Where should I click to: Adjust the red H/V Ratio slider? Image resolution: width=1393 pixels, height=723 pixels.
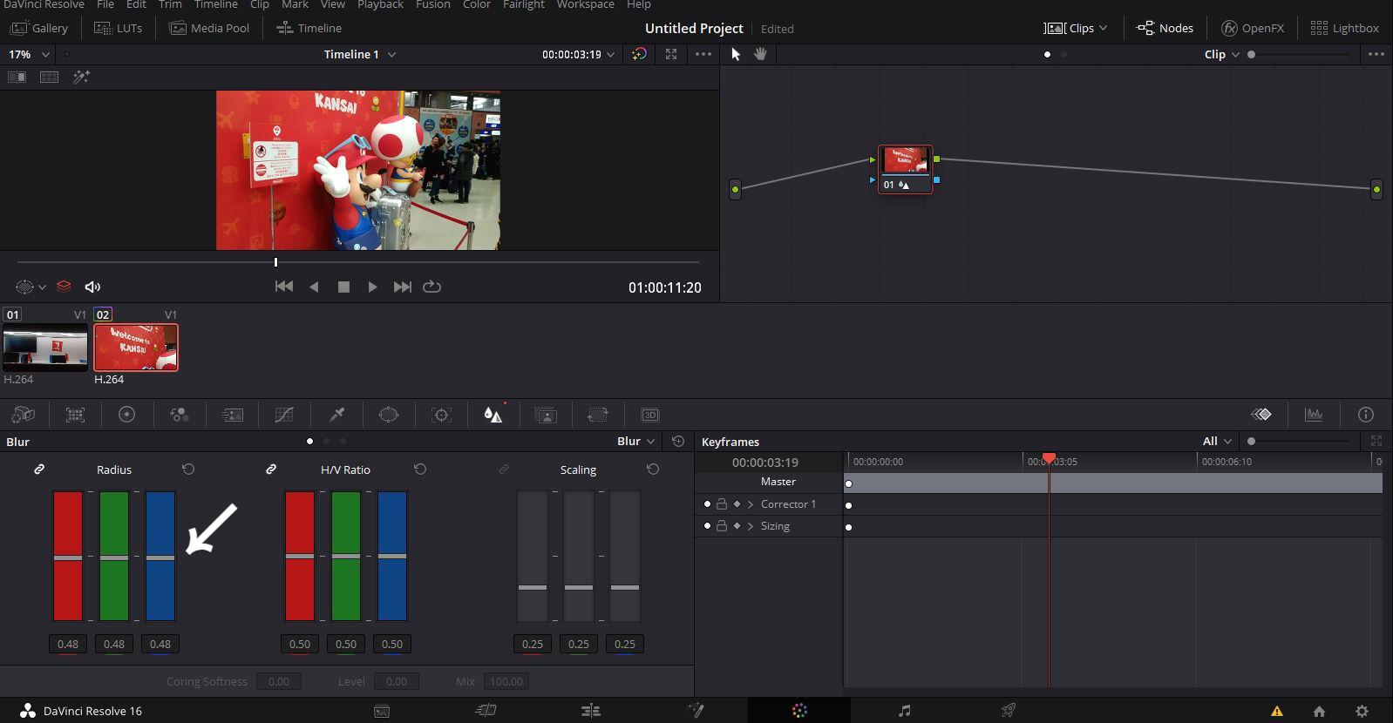click(300, 556)
